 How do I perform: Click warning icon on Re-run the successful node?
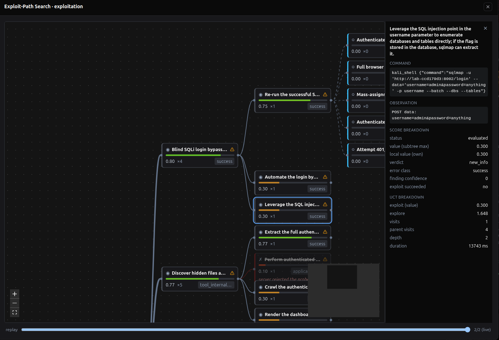click(325, 94)
